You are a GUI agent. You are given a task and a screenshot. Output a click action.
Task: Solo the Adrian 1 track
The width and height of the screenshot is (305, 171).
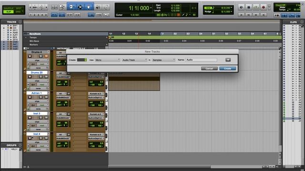click(41, 97)
